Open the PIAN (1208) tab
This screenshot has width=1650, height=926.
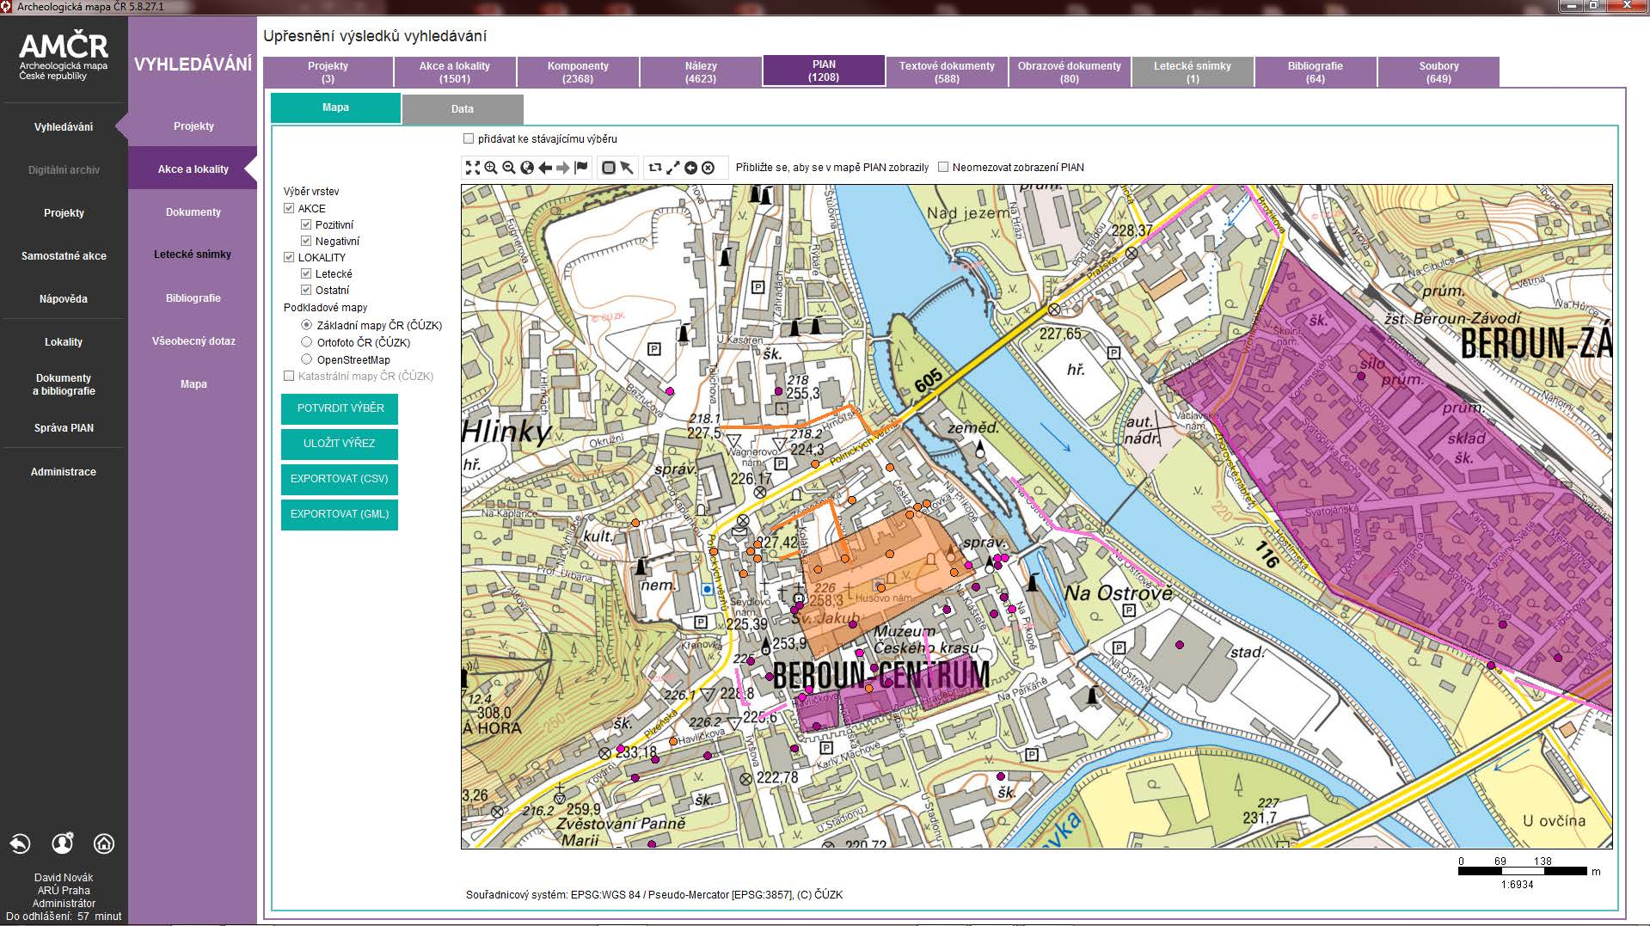[824, 71]
